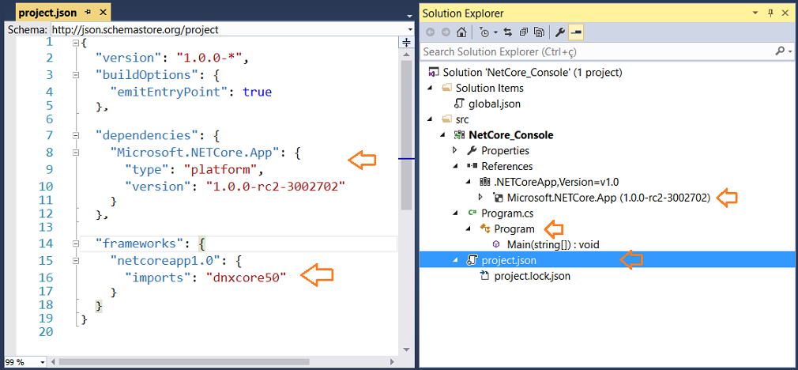Collapse the buildOptions fold at line 3
Viewport: 798px width, 370px height.
click(76, 75)
